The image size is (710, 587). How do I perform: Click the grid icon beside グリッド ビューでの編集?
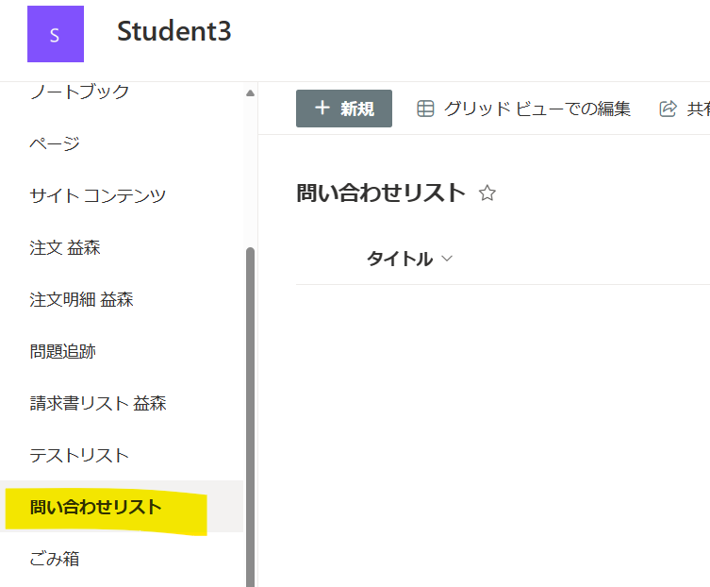point(425,109)
